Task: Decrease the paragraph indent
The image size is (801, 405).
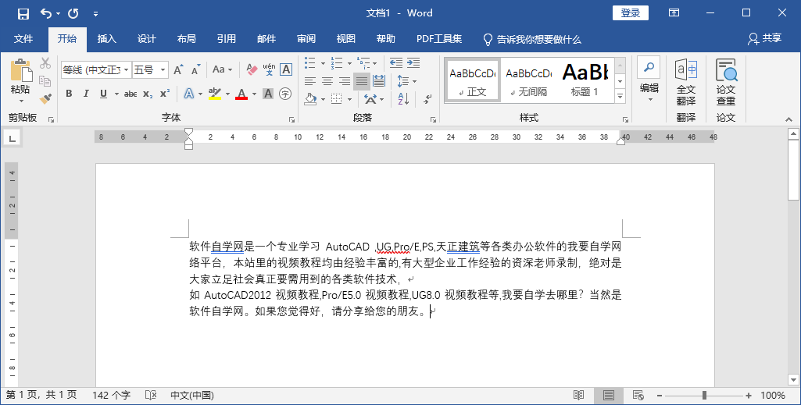Action: (x=396, y=62)
